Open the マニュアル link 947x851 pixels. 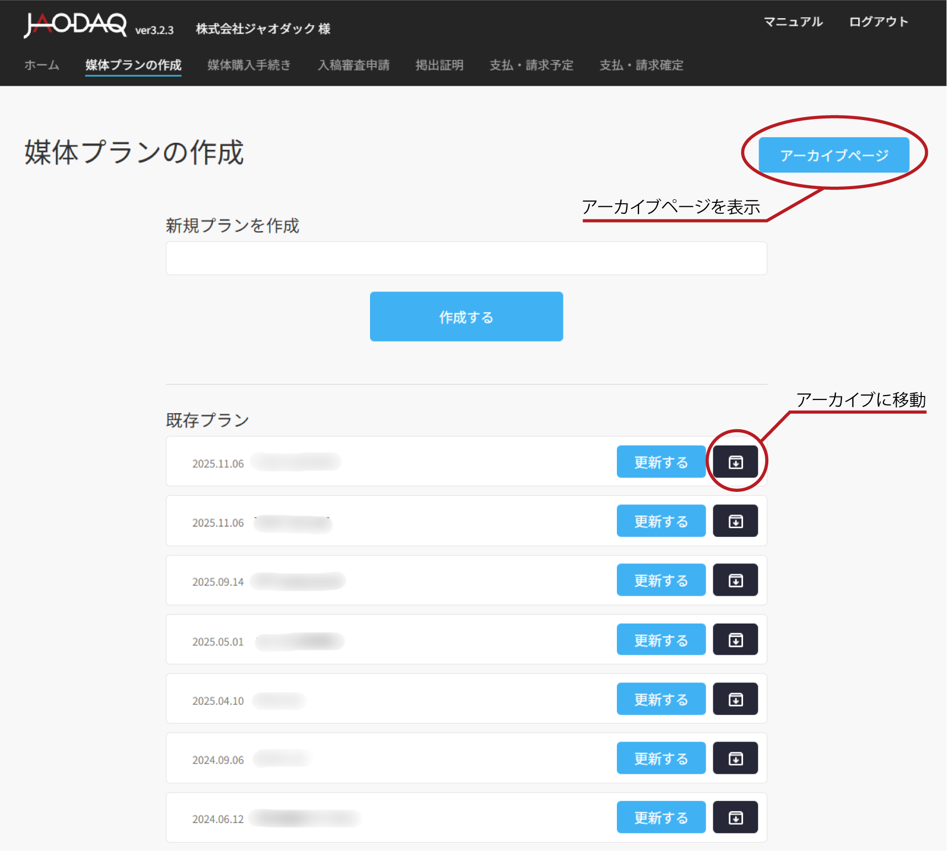[794, 22]
